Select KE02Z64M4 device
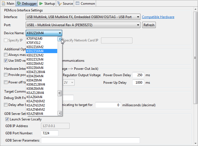This screenshot has width=198, height=146. [42, 68]
